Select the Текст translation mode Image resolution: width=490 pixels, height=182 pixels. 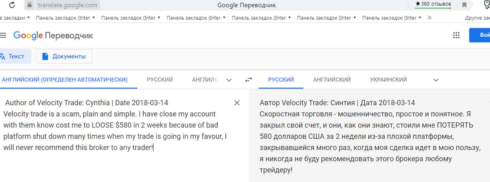14,56
